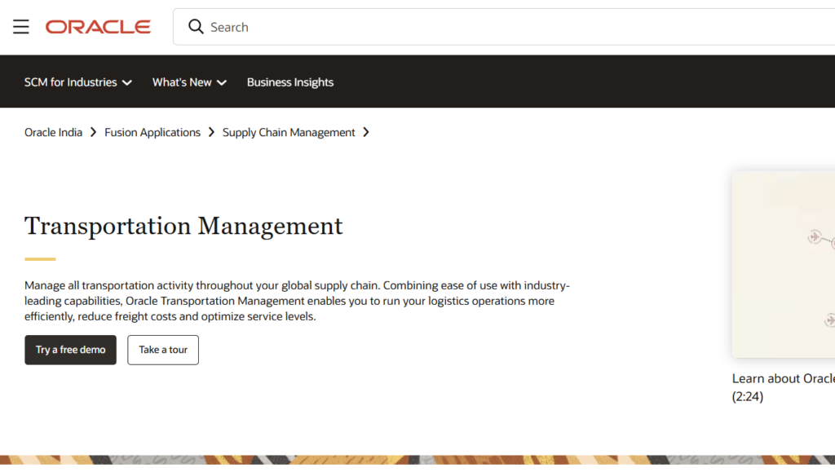Click the search magnifier icon
Image resolution: width=835 pixels, height=472 pixels.
pyautogui.click(x=196, y=27)
